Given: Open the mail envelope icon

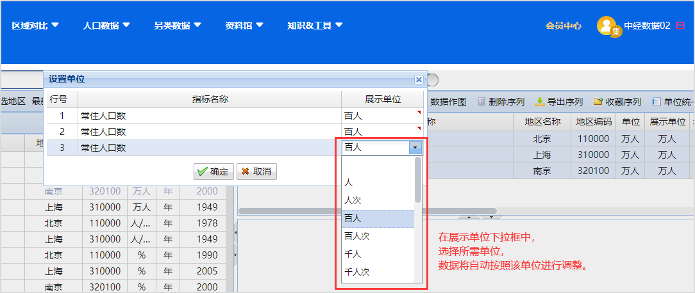Looking at the screenshot, I should point(680,26).
